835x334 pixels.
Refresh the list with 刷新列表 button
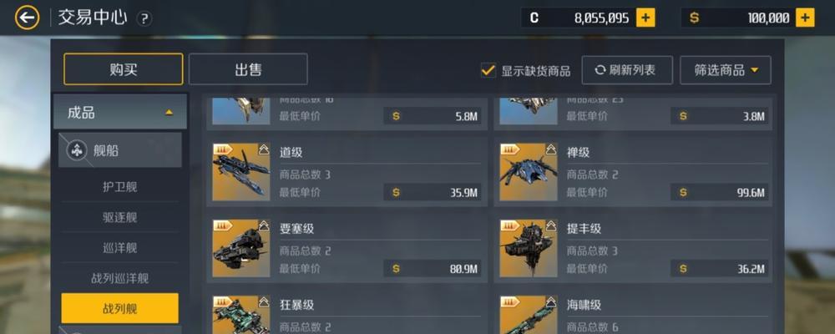[x=627, y=70]
